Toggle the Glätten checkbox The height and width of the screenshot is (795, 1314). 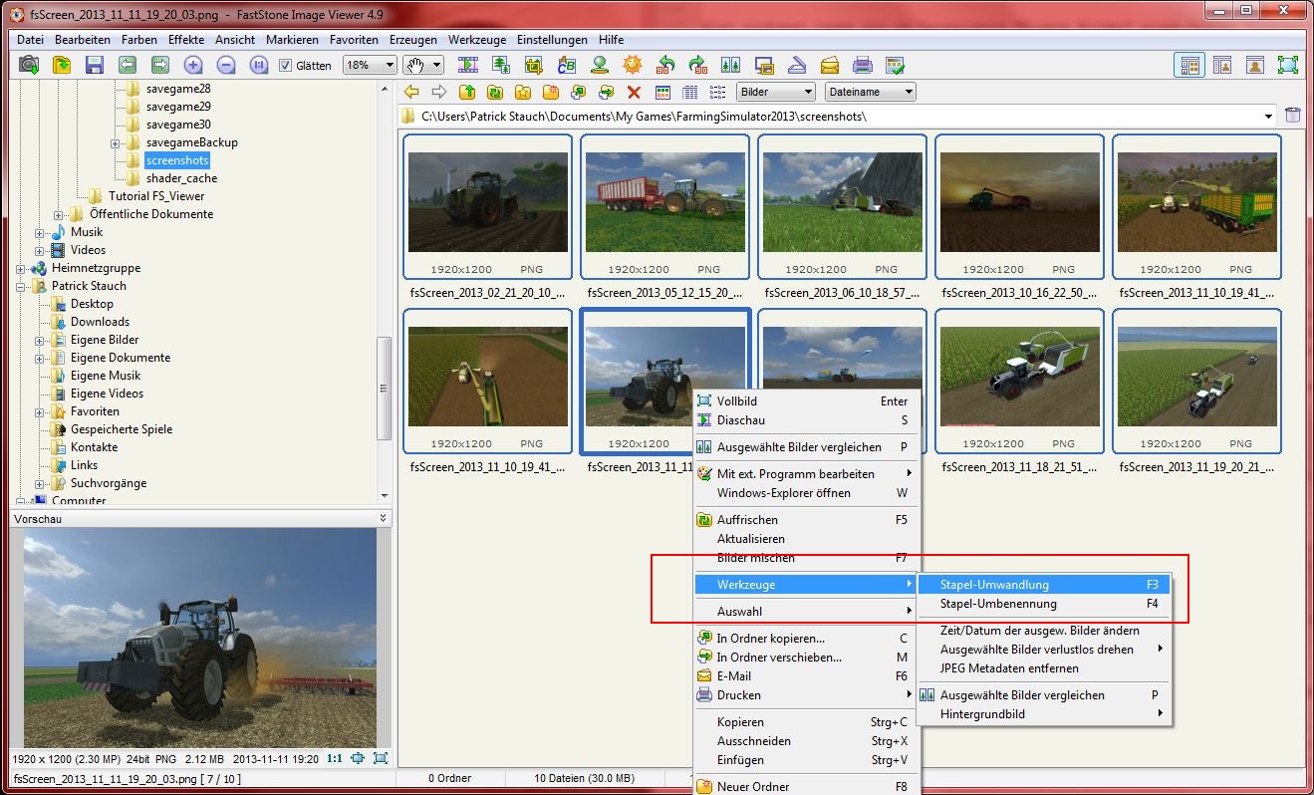tap(286, 66)
